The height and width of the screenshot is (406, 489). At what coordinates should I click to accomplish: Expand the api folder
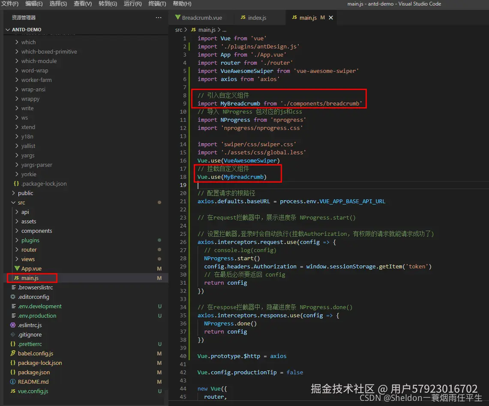pos(17,212)
